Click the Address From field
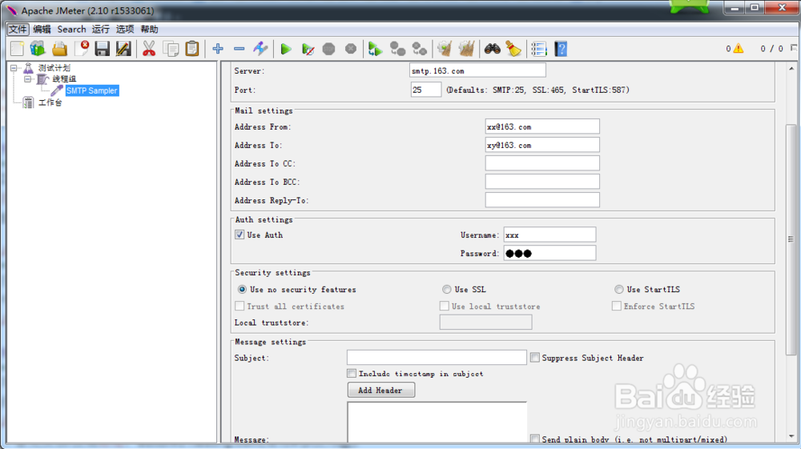801x449 pixels. pyautogui.click(x=542, y=126)
